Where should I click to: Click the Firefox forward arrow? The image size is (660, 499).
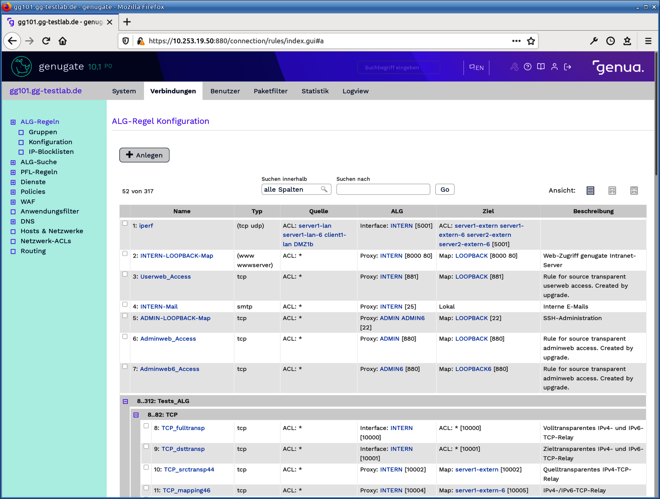pyautogui.click(x=30, y=41)
